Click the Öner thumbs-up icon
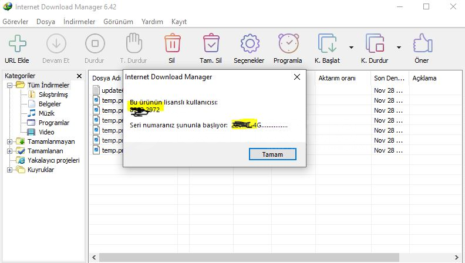Viewport: 465px width, 263px height. coord(423,43)
